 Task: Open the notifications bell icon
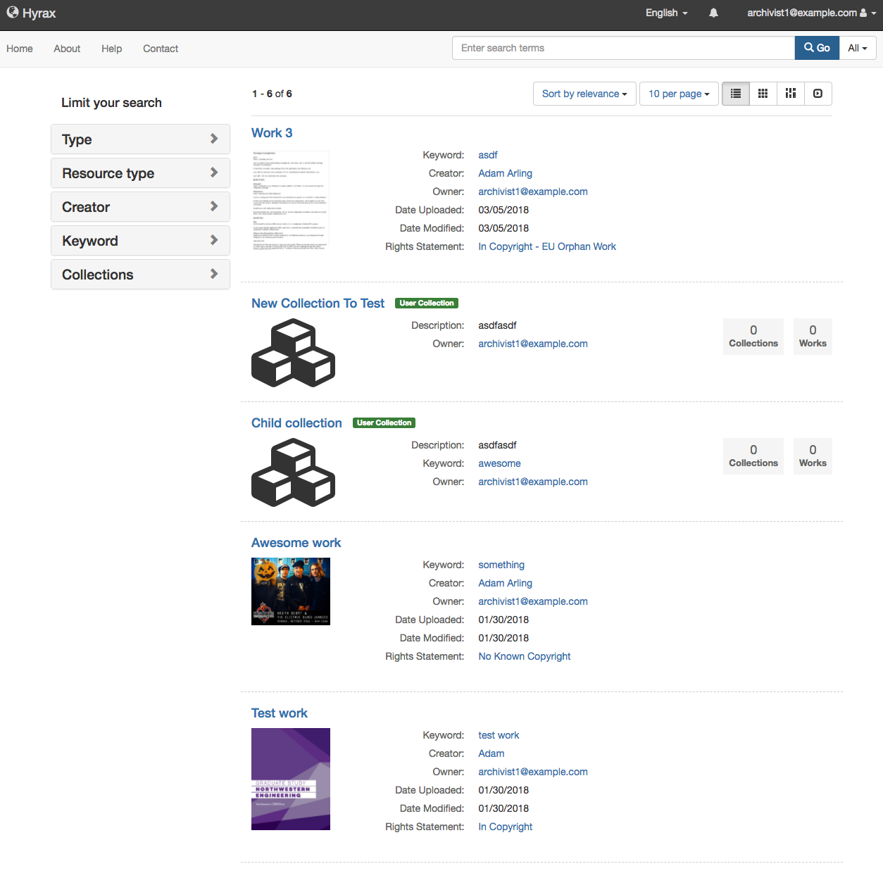click(713, 13)
